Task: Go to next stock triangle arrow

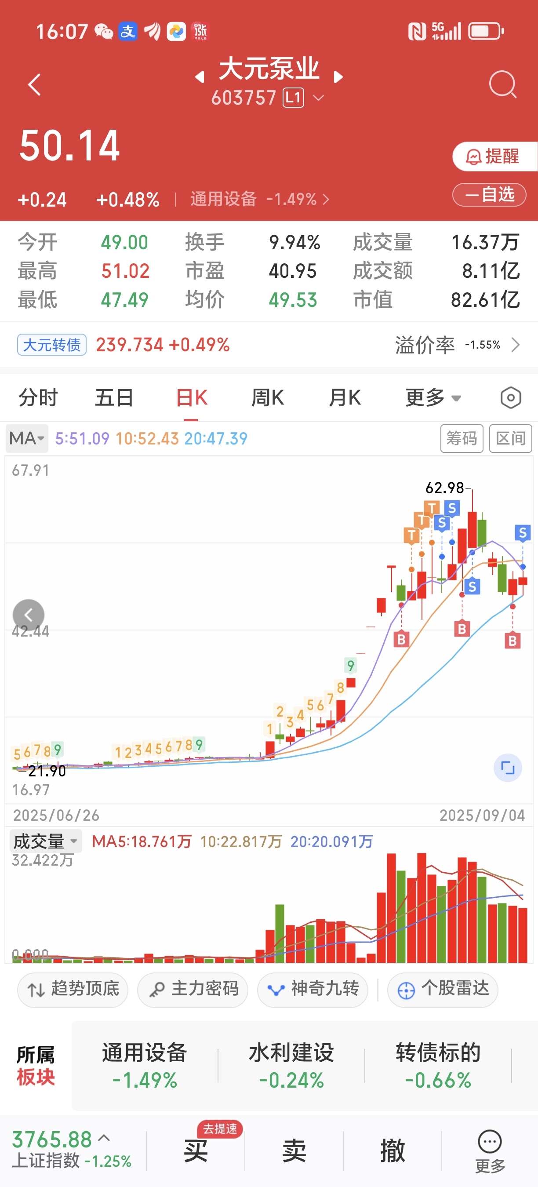Action: pyautogui.click(x=338, y=77)
